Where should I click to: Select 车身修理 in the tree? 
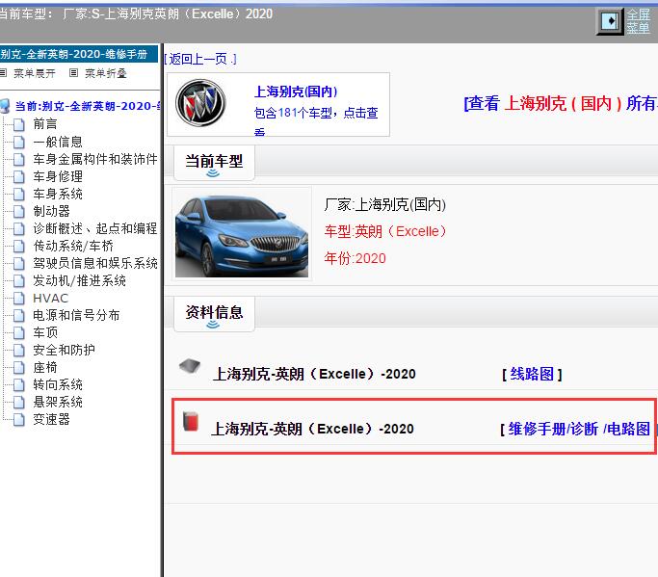tap(58, 176)
